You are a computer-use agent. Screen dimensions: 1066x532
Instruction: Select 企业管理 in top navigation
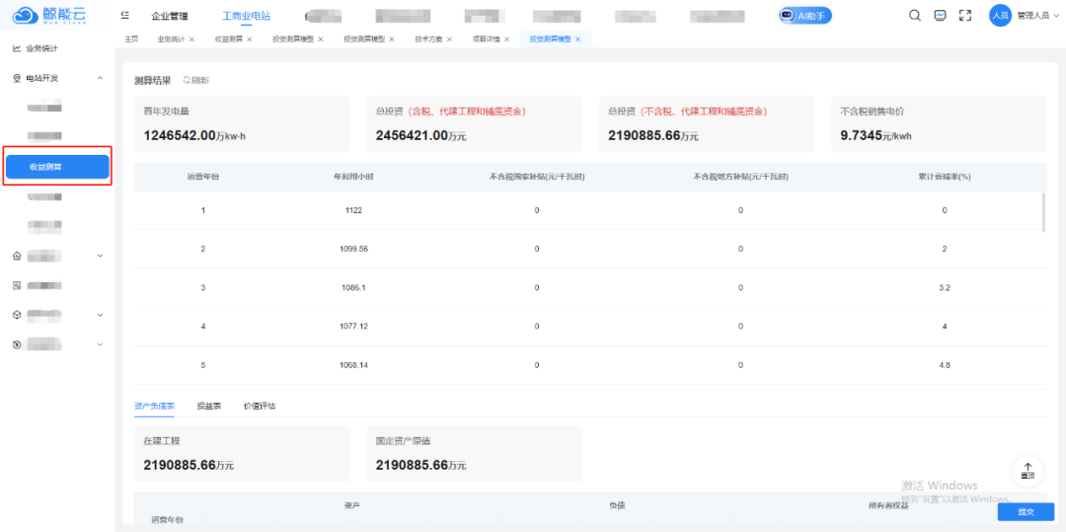169,16
